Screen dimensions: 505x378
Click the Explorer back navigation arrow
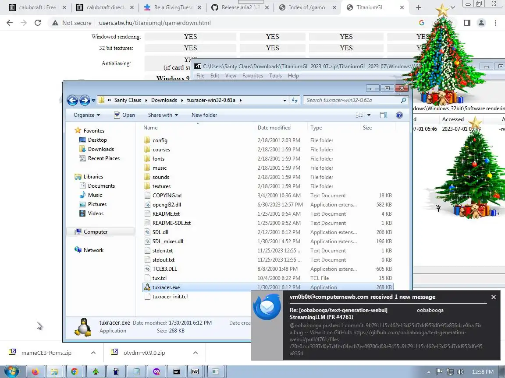point(72,100)
